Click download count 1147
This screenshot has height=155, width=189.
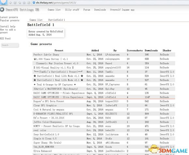coord(147,97)
